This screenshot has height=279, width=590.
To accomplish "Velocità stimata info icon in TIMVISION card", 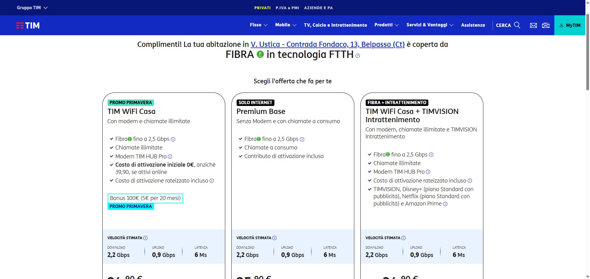I will [x=403, y=238].
